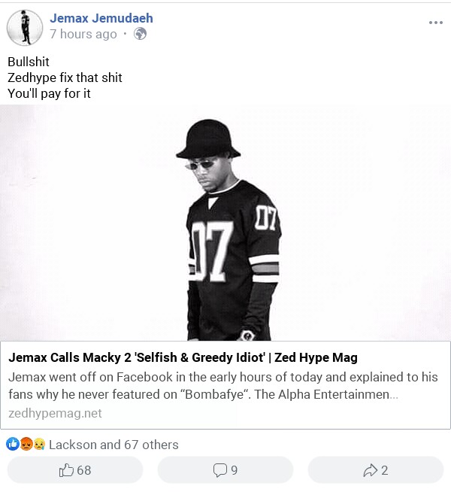This screenshot has width=451, height=492.
Task: Open the three-dot post options menu
Action: (x=436, y=23)
